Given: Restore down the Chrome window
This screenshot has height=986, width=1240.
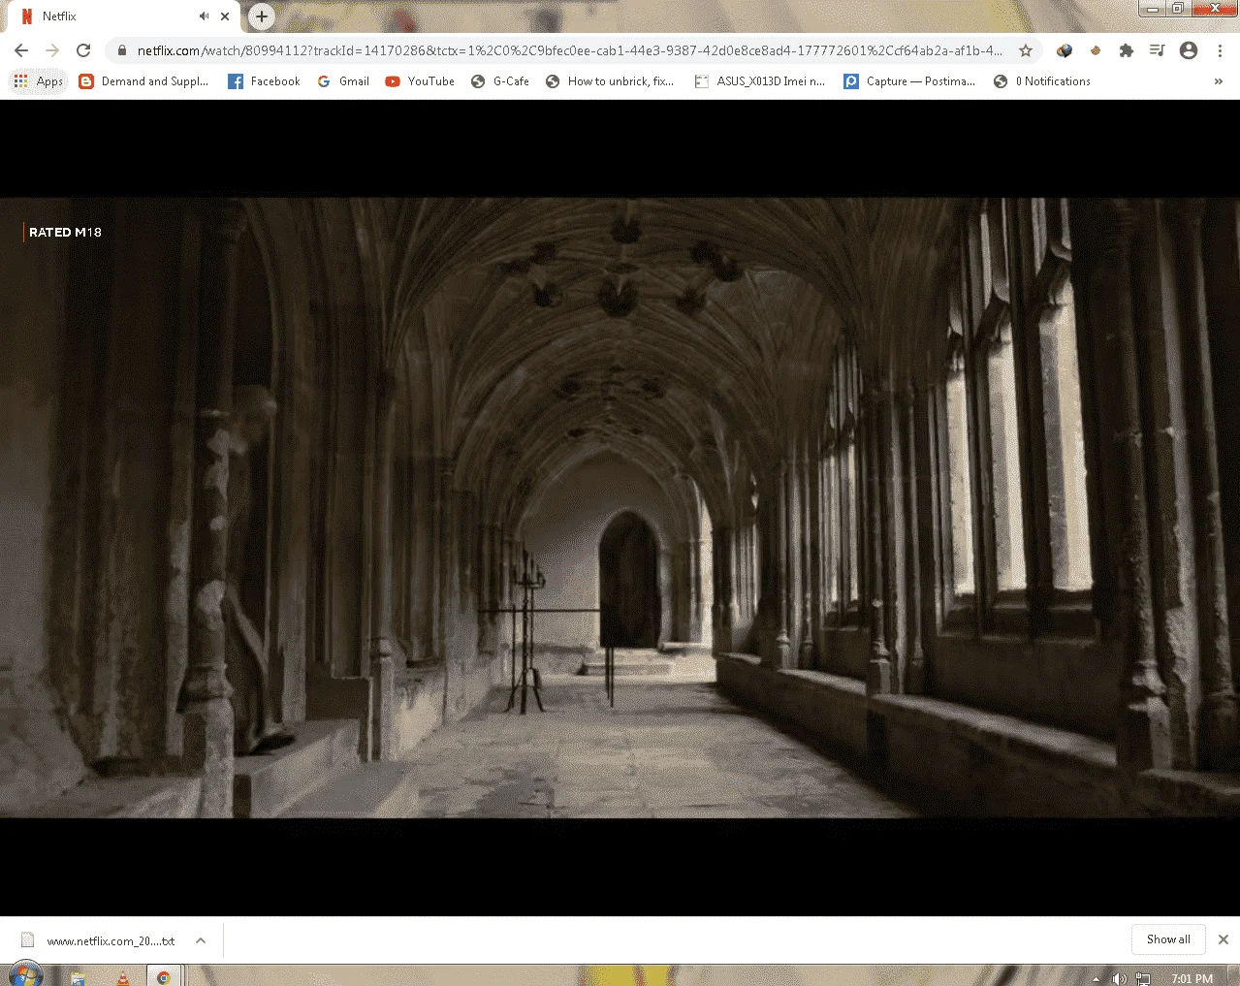Looking at the screenshot, I should [1177, 8].
